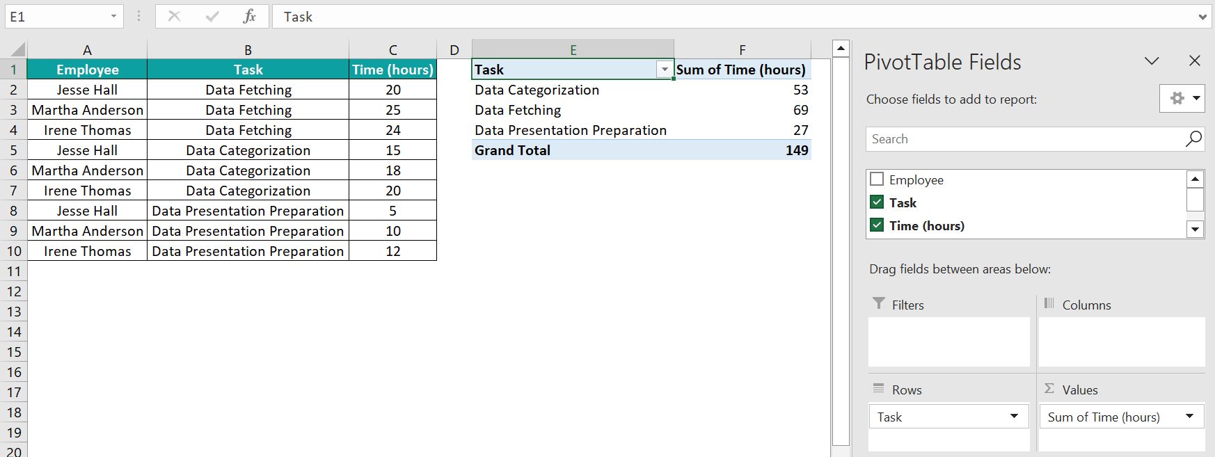Select pivot value 69
Viewport: 1215px width, 457px height.
742,110
